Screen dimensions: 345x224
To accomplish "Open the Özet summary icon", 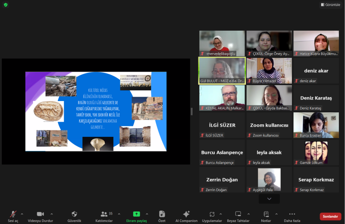I will [x=162, y=214].
